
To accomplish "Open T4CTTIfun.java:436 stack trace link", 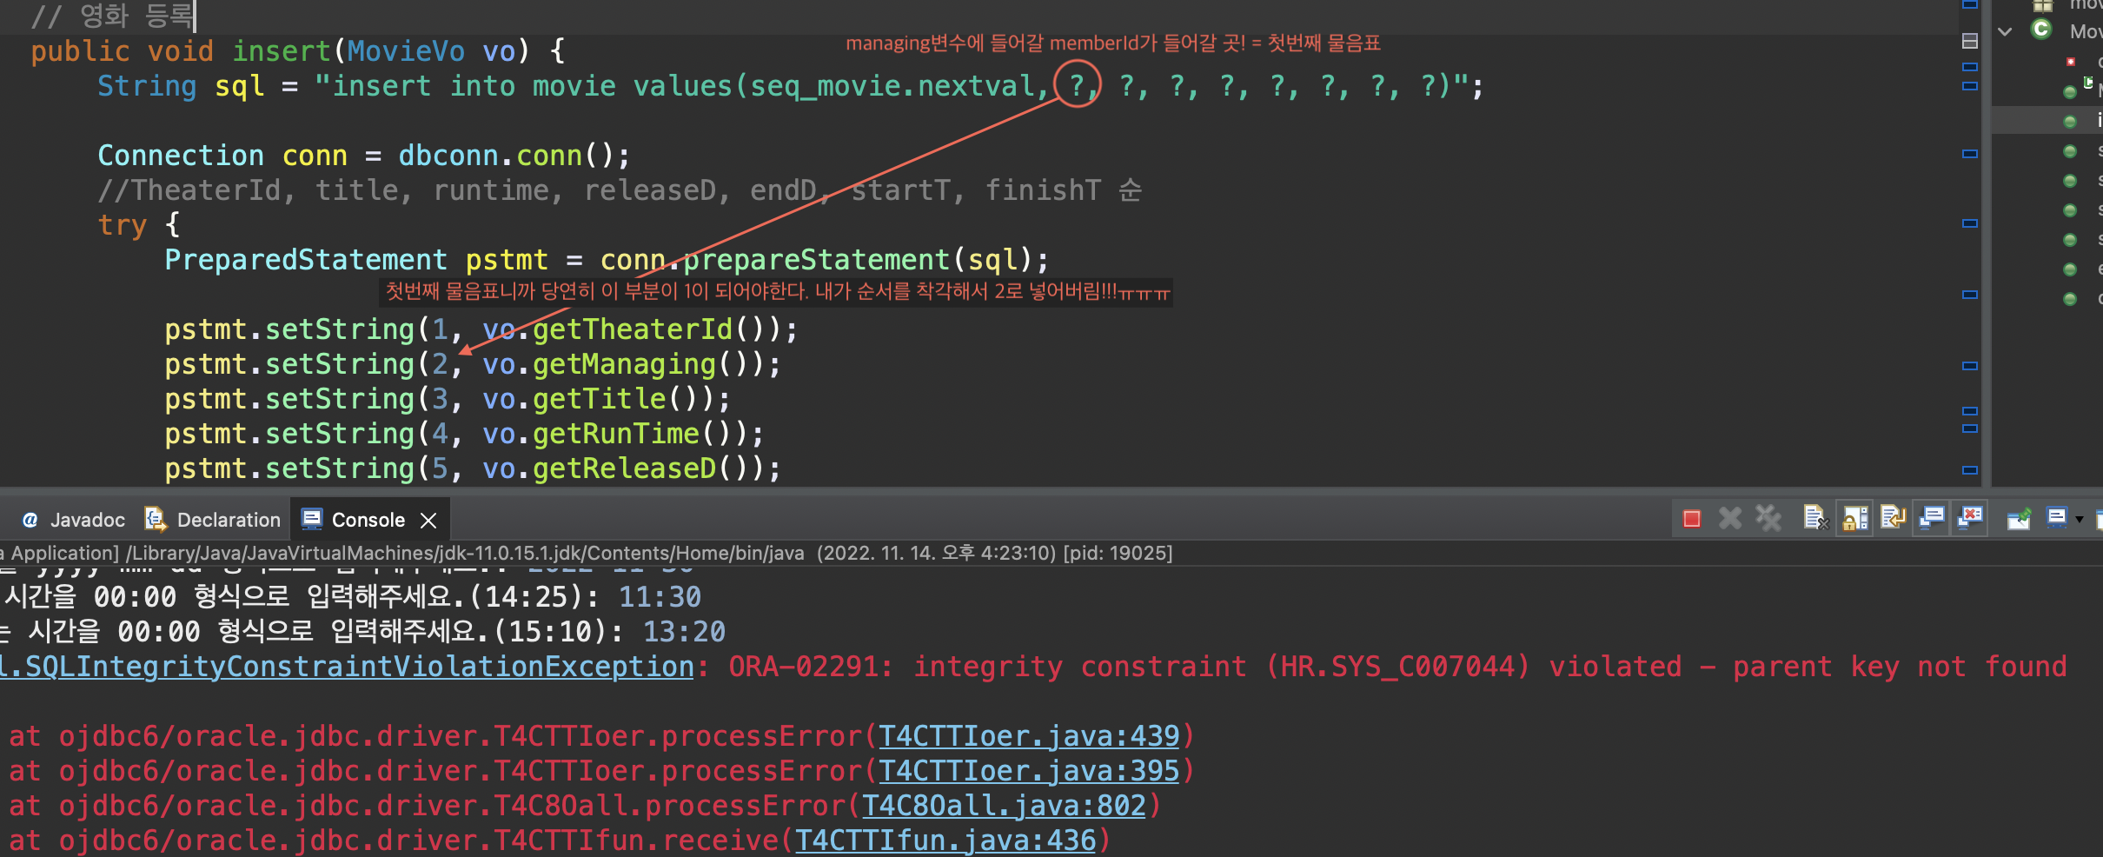I will pos(945,840).
